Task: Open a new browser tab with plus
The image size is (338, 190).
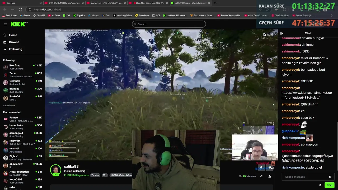Action: pos(215,3)
